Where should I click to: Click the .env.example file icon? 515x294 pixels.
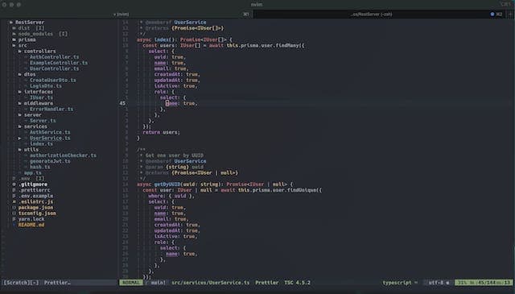click(x=14, y=196)
